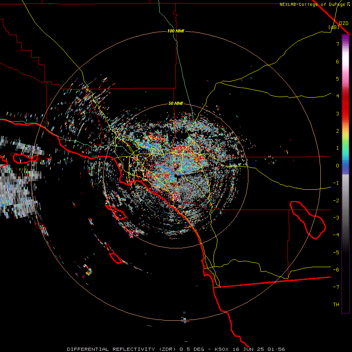
Task: Click the 3 dB color scale value
Action: 338,113
